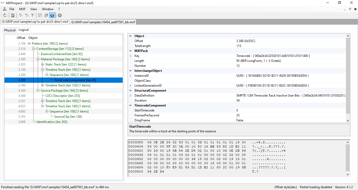Image resolution: width=358 pixels, height=190 pixels.
Task: Toggle the filter funnel toolbar icon
Action: coord(32,15)
